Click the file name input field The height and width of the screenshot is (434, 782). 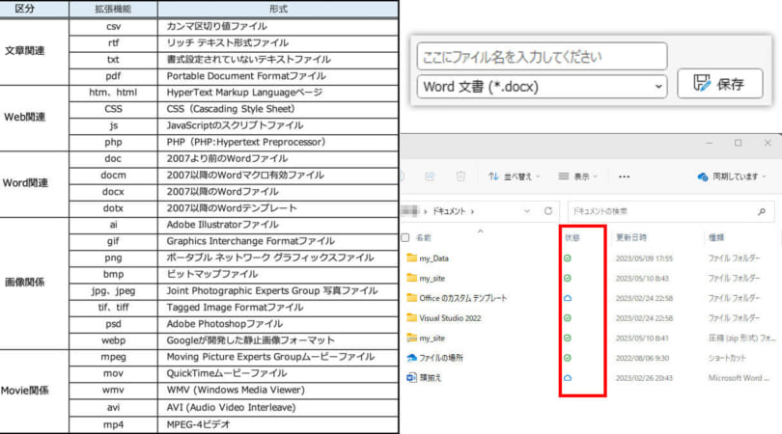pyautogui.click(x=543, y=56)
